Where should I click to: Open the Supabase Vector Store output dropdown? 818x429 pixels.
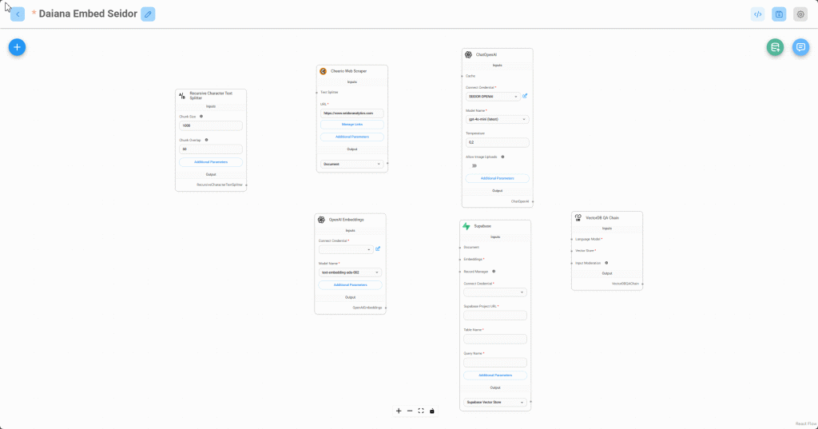[495, 402]
